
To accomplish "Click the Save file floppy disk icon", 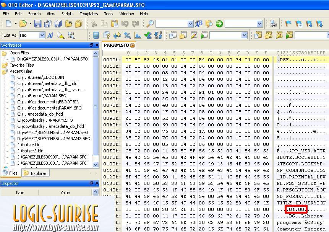I will (37, 24).
